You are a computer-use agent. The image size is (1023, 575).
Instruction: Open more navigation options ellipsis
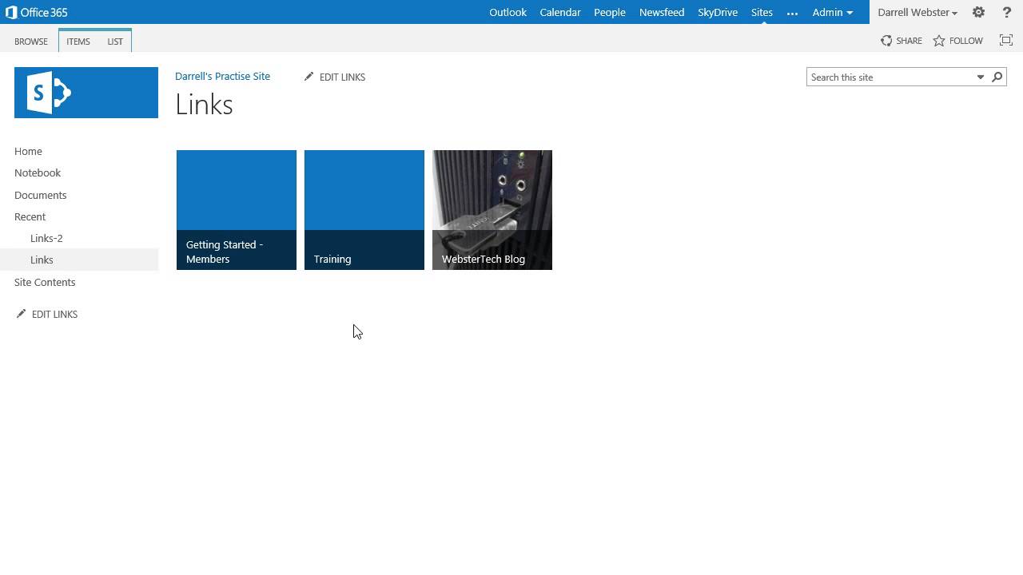point(792,13)
